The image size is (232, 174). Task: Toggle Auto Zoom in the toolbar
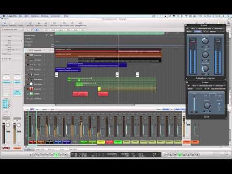tap(30, 24)
